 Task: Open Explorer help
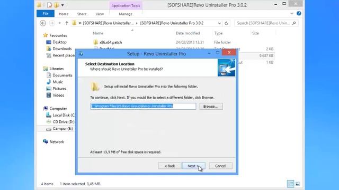tap(299, 13)
